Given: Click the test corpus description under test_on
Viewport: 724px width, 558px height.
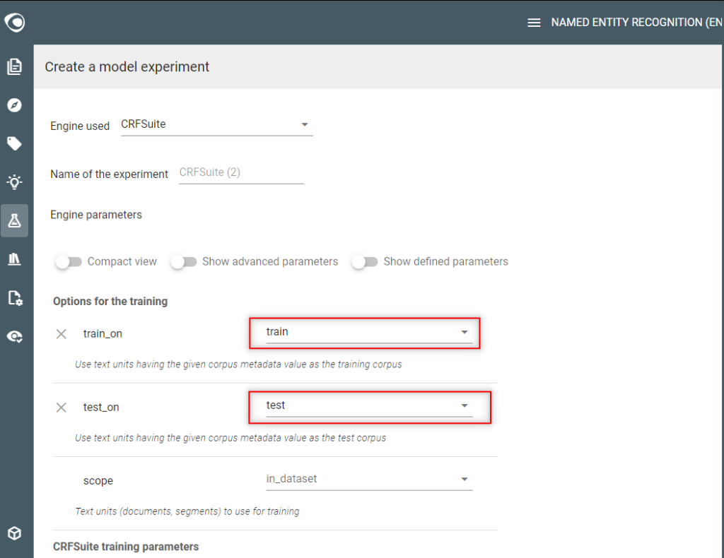Looking at the screenshot, I should click(x=230, y=438).
